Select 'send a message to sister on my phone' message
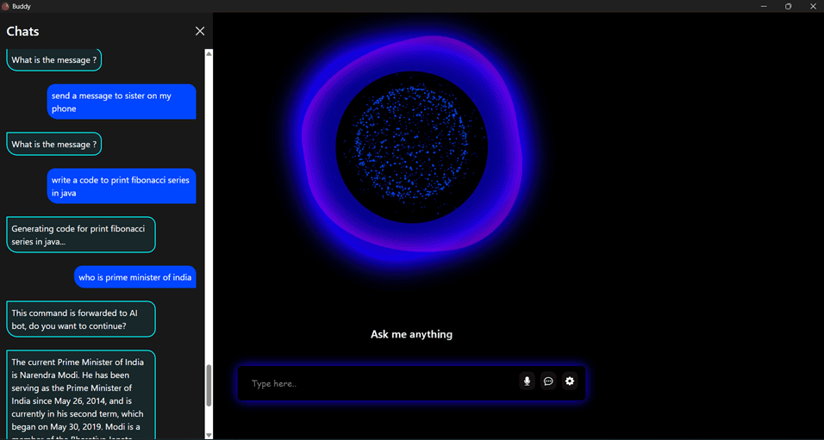 tap(122, 102)
